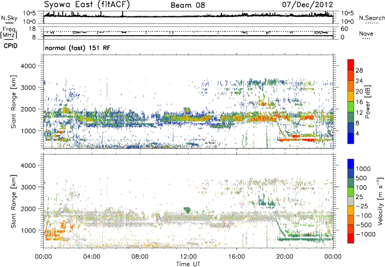Click the '2000' tick on the power panel
This screenshot has height=267, width=385.
pyautogui.click(x=28, y=109)
